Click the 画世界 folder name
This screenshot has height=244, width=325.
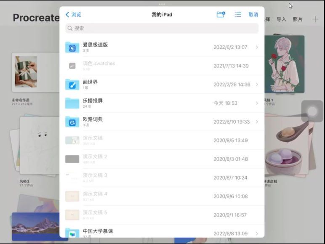pyautogui.click(x=90, y=82)
